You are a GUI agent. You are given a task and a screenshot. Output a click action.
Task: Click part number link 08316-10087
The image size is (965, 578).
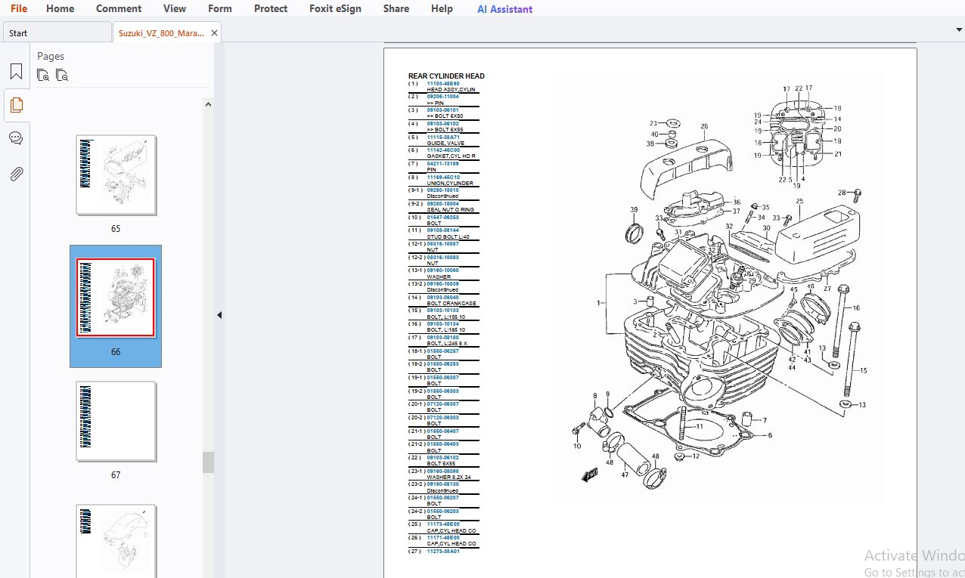(442, 244)
